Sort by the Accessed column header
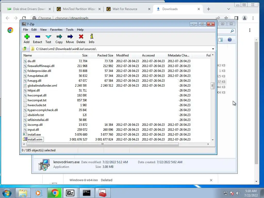The width and height of the screenshot is (264, 198). (x=153, y=55)
